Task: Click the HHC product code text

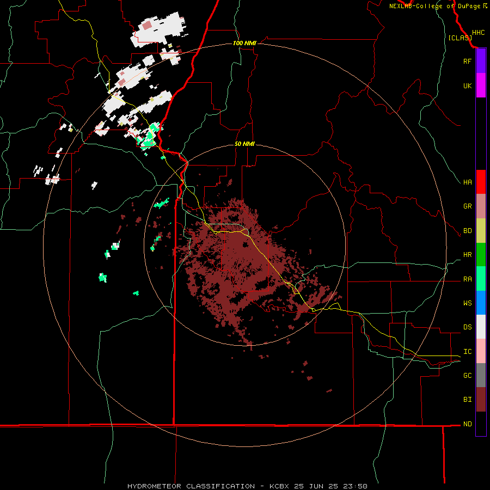Action: pos(478,33)
